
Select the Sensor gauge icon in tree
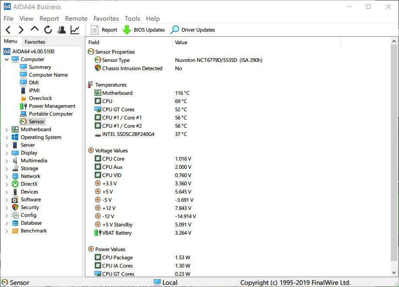23,122
